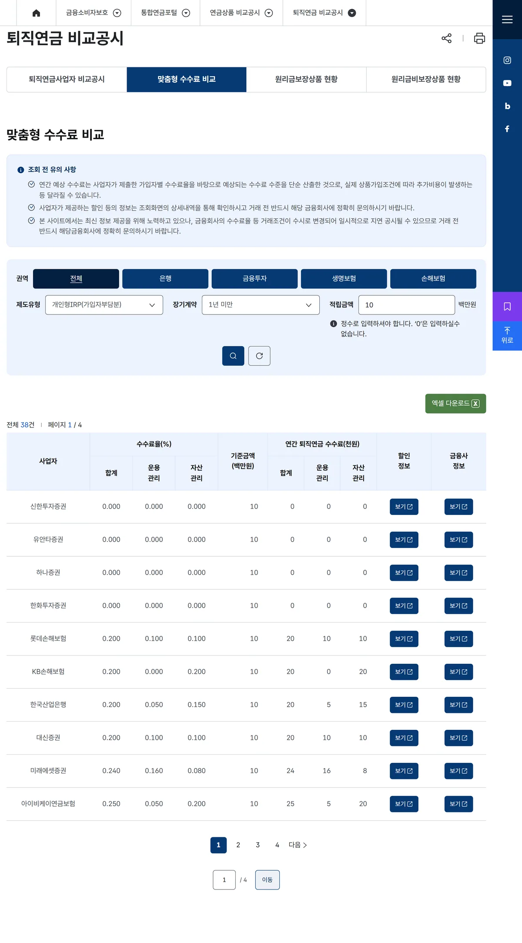View 금융사정보 for 아이비케이연금보험

coord(458,804)
